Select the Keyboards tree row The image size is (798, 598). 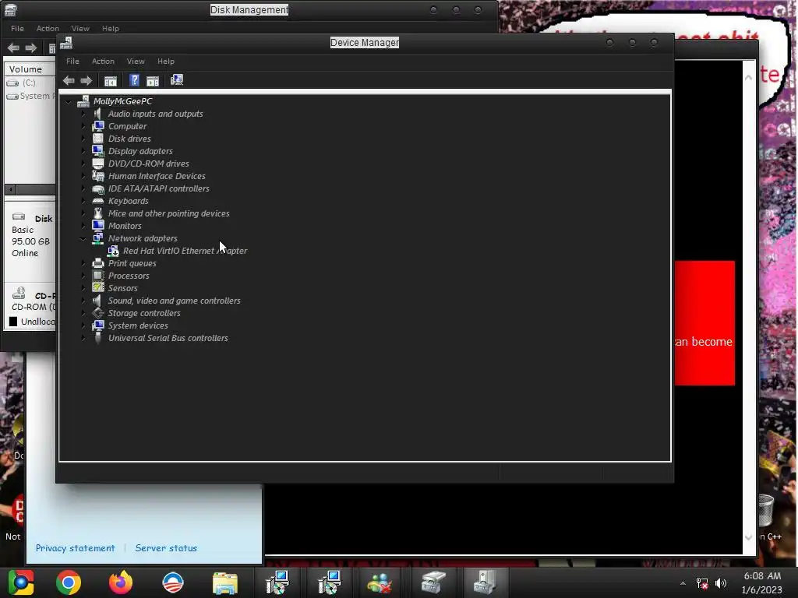pyautogui.click(x=129, y=201)
